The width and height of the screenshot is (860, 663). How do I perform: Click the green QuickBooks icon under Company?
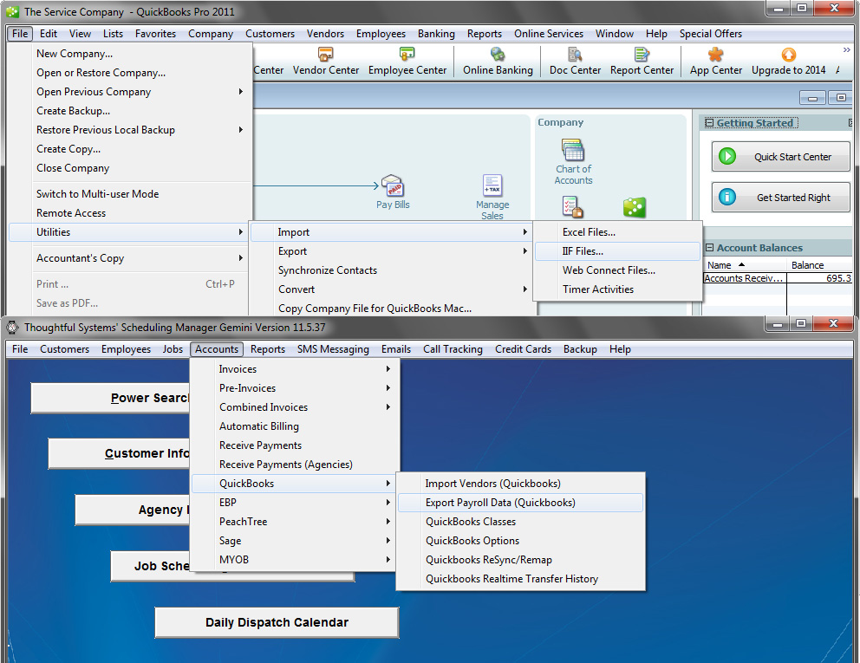pos(634,207)
